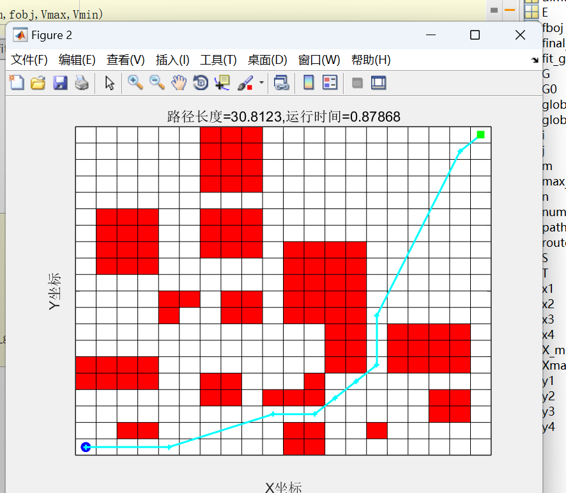Click the New Figure toolbar icon
566x493 pixels.
[x=17, y=82]
